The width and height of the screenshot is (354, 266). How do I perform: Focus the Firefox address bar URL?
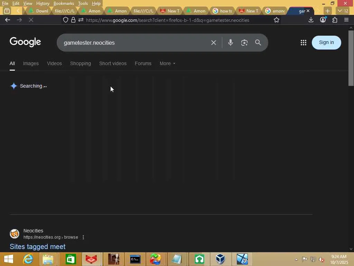pyautogui.click(x=168, y=20)
